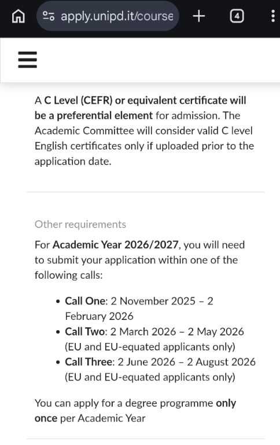Open a new tab with plus icon
Image resolution: width=280 pixels, height=445 pixels.
pyautogui.click(x=199, y=16)
